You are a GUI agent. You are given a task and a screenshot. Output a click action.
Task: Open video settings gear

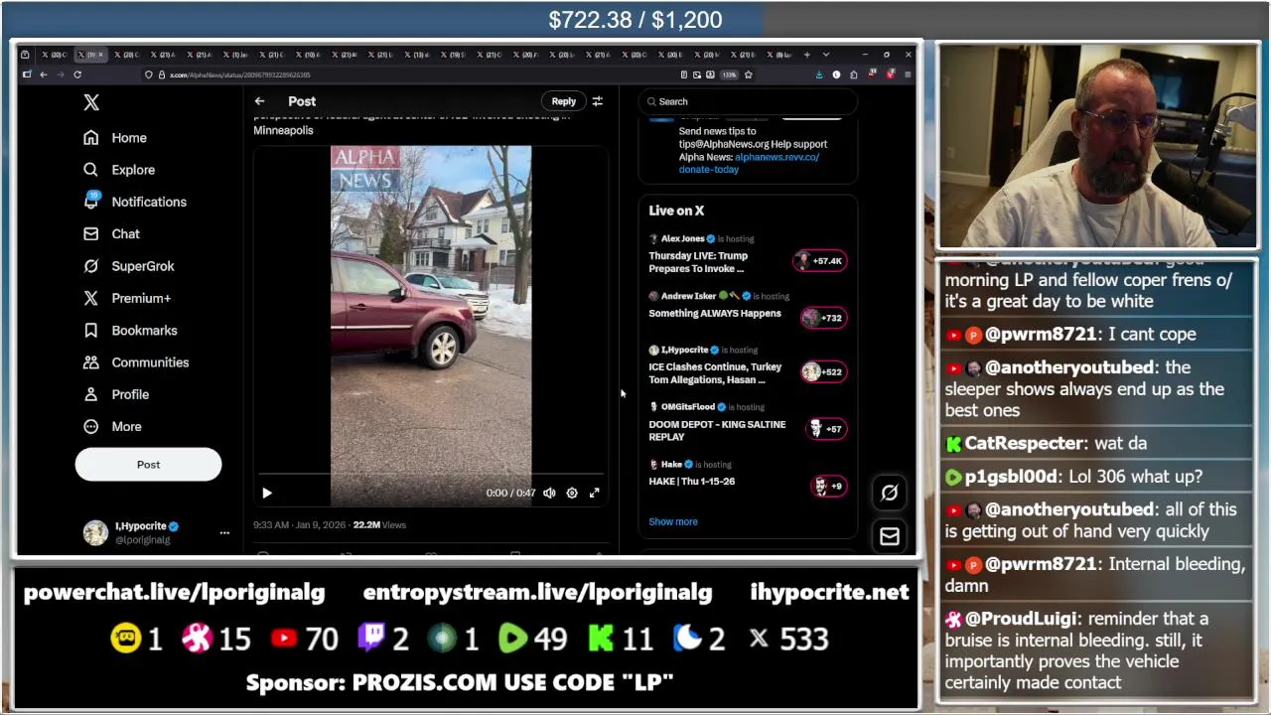[x=572, y=494]
